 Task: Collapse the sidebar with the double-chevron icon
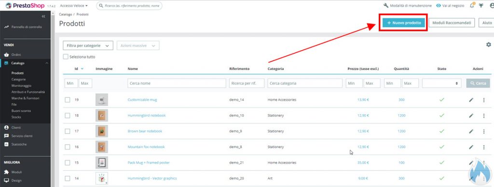pos(43,16)
